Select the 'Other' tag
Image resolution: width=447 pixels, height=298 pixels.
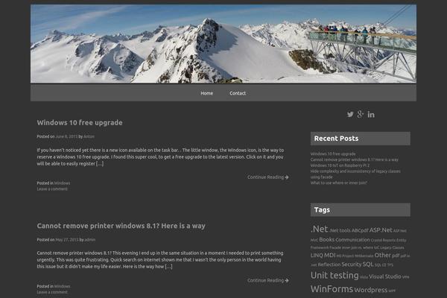click(383, 256)
